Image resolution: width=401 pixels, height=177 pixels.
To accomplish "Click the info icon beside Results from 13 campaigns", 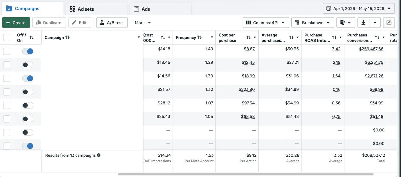I will point(99,155).
